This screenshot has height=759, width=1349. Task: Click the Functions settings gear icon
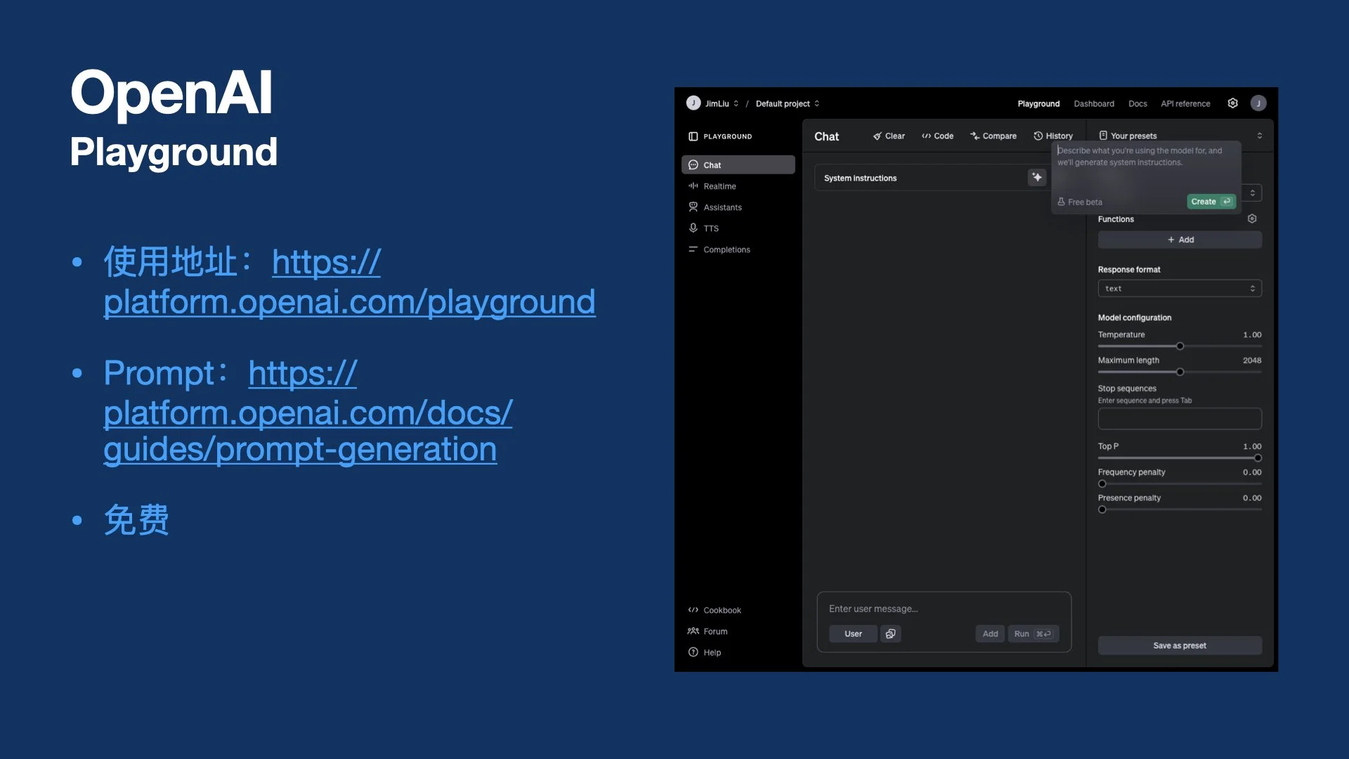pyautogui.click(x=1252, y=219)
